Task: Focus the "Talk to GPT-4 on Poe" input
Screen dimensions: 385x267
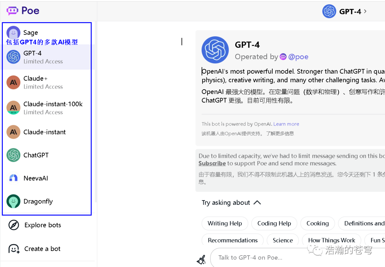Action: coord(285,257)
